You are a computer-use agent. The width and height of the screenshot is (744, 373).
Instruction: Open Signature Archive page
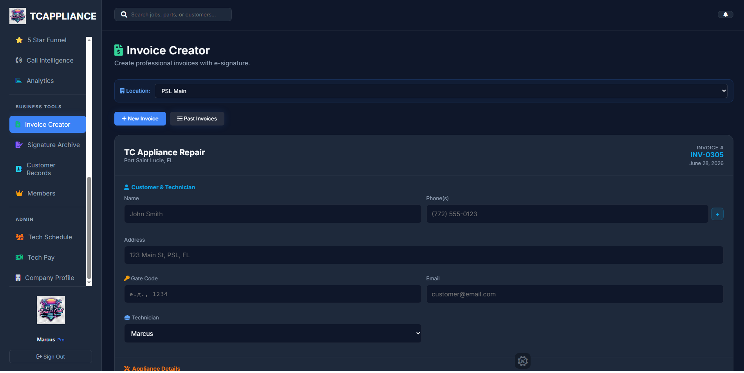point(48,145)
